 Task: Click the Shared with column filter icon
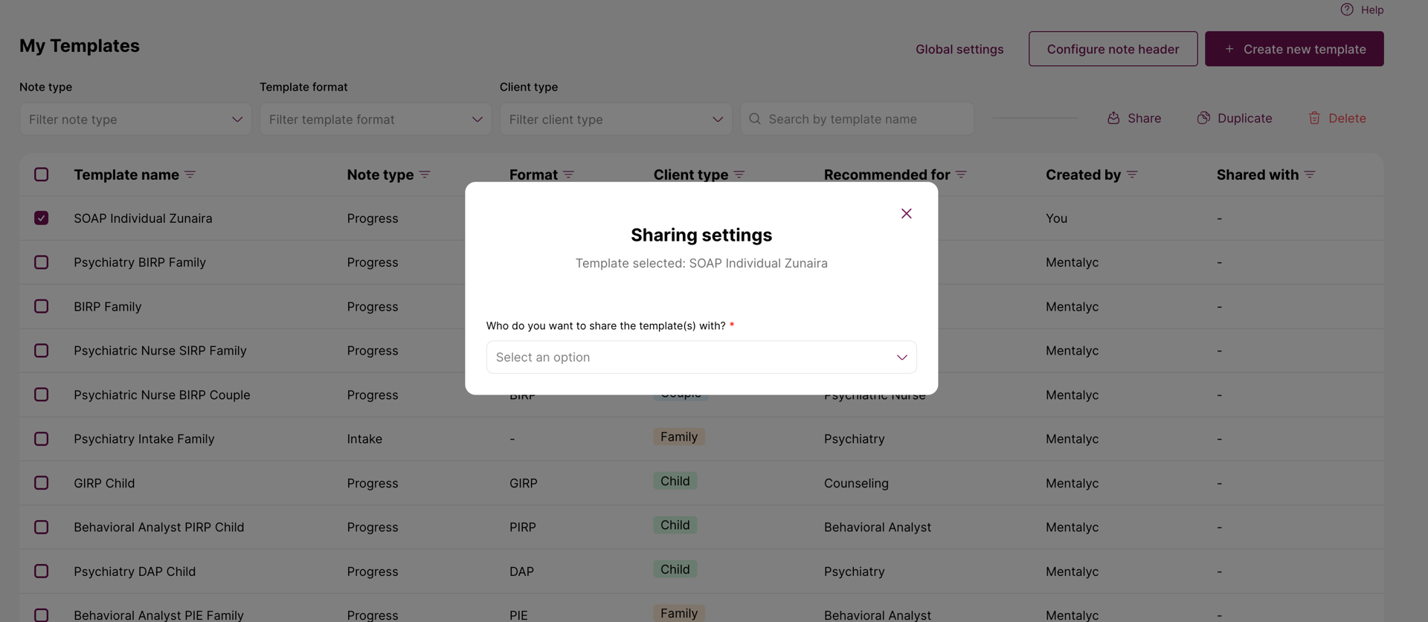point(1310,175)
